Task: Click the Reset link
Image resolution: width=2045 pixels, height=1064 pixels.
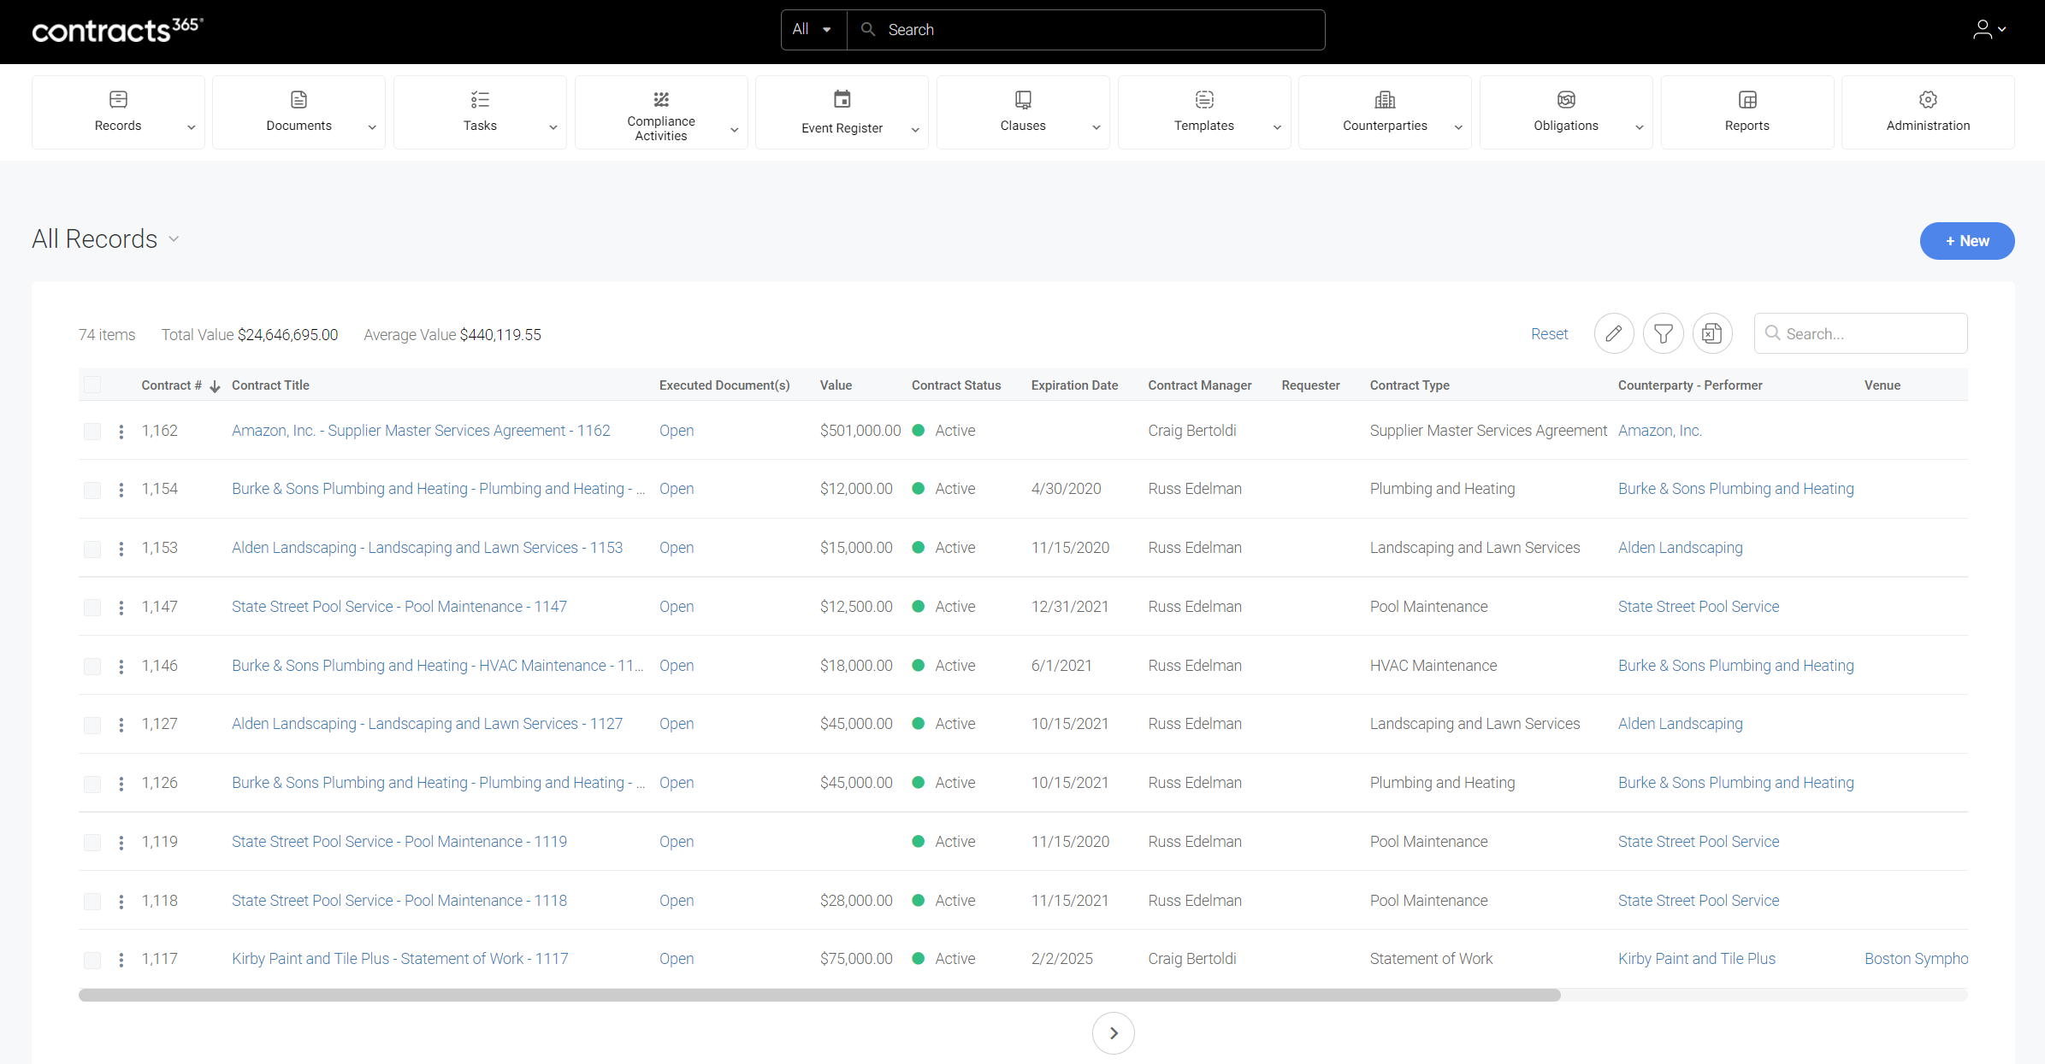Action: point(1549,334)
